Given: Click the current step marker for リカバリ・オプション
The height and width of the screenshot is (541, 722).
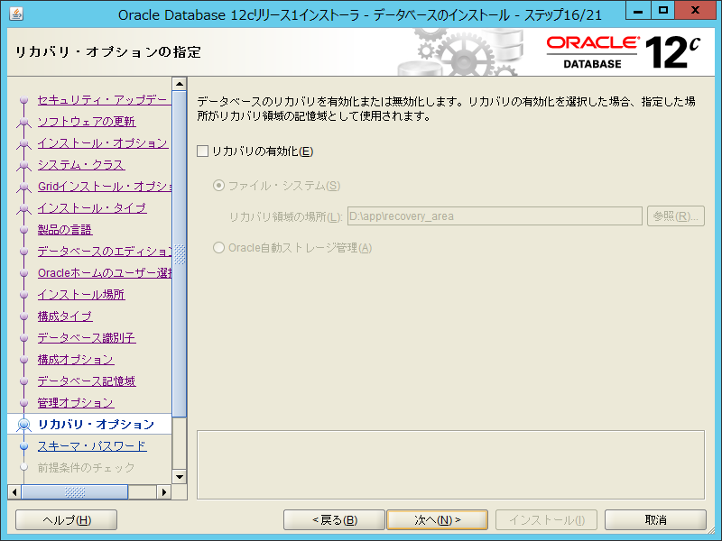Looking at the screenshot, I should point(24,425).
